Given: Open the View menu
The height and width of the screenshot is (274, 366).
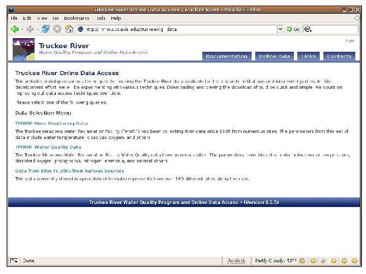Looking at the screenshot, I should [42, 18].
